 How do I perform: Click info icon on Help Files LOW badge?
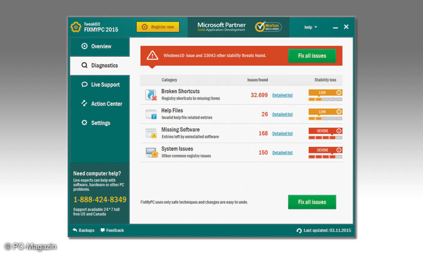tap(339, 111)
